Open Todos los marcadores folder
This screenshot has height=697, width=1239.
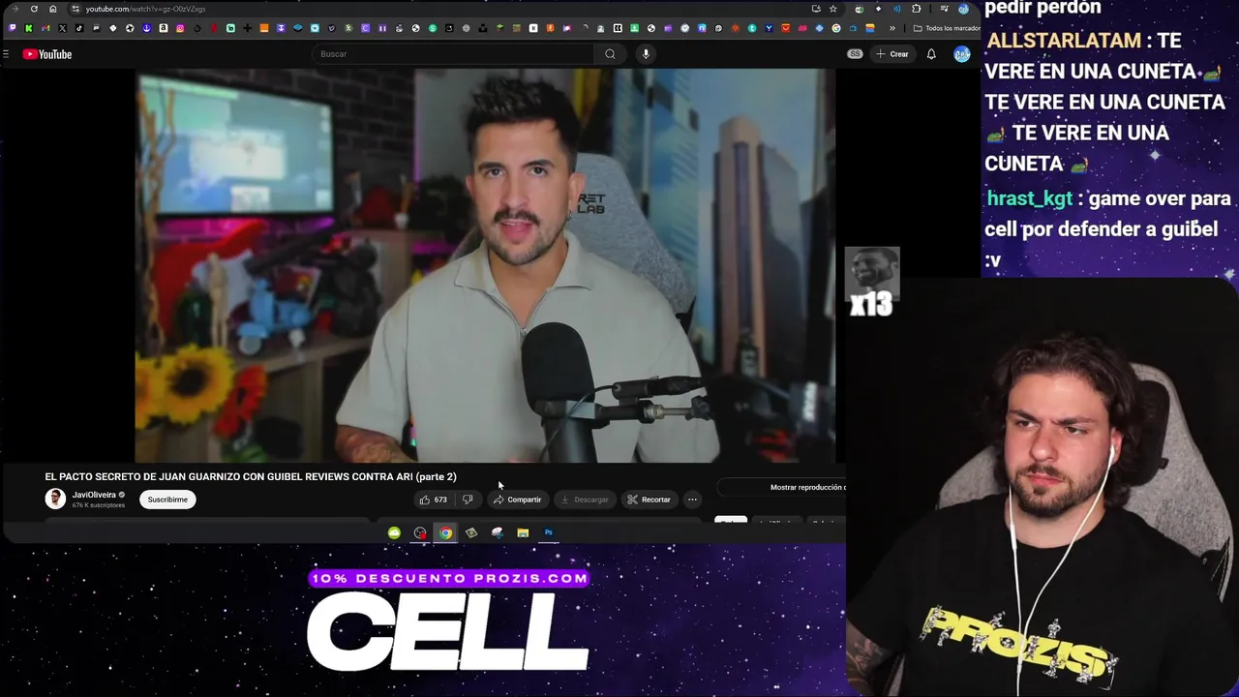947,28
